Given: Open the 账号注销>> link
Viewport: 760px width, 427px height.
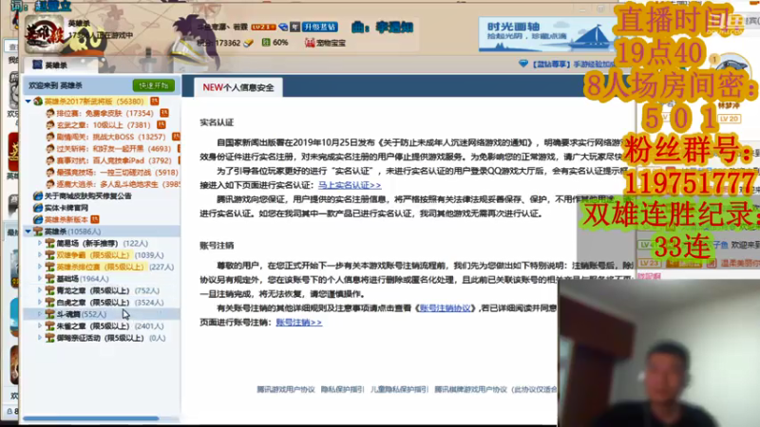Looking at the screenshot, I should pyautogui.click(x=298, y=322).
